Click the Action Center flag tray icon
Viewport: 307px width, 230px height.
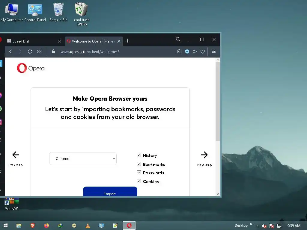coord(272,226)
